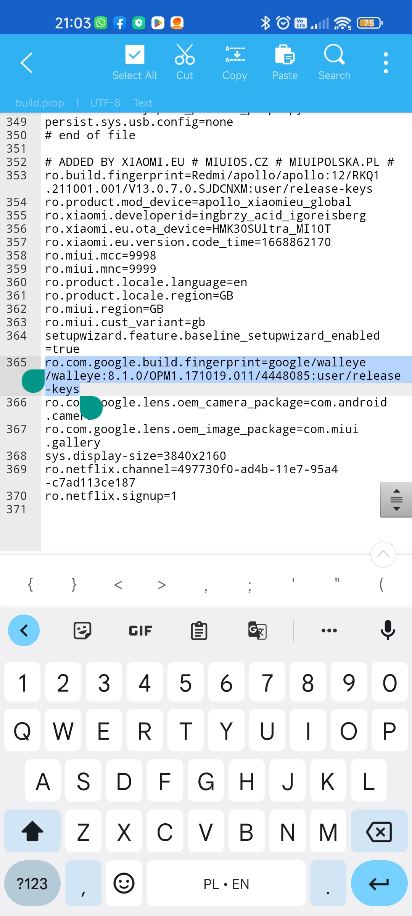Screen dimensions: 412x916
Task: Collapse the symbol bar with up chevron
Action: 383,554
